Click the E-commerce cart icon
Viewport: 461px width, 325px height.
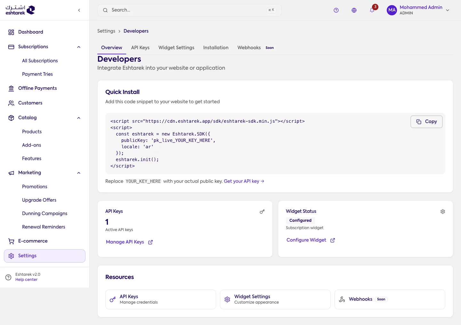pos(11,241)
